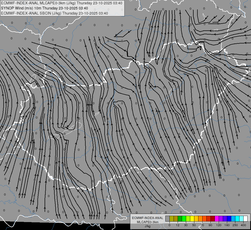Click the J/kg unit label in the legend

point(147,226)
